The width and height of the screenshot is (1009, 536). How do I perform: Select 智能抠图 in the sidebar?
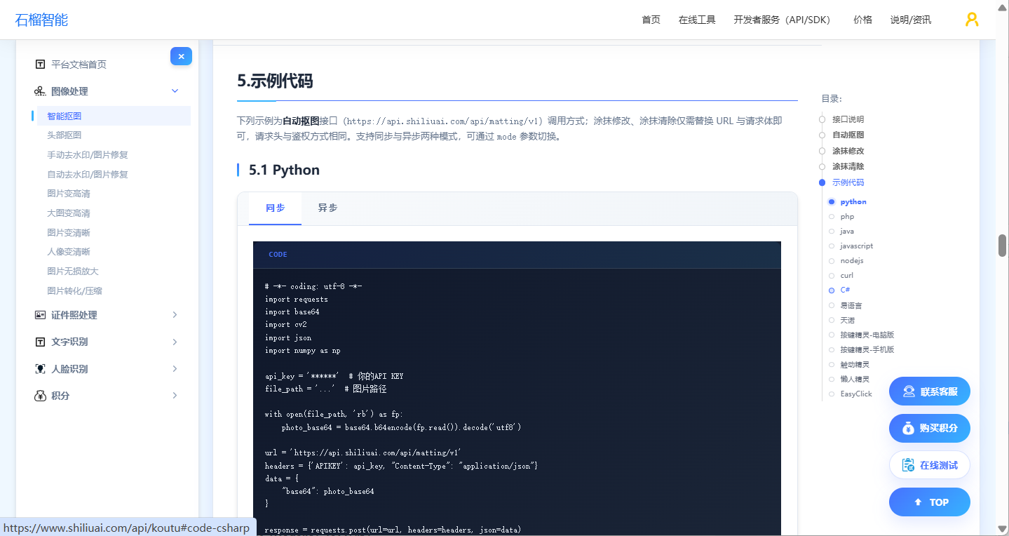112,116
